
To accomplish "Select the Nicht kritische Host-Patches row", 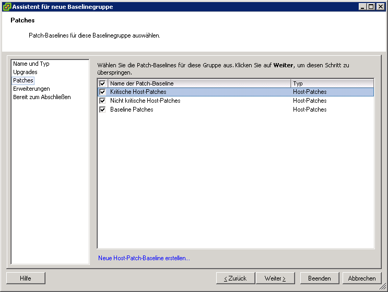I will (198, 101).
